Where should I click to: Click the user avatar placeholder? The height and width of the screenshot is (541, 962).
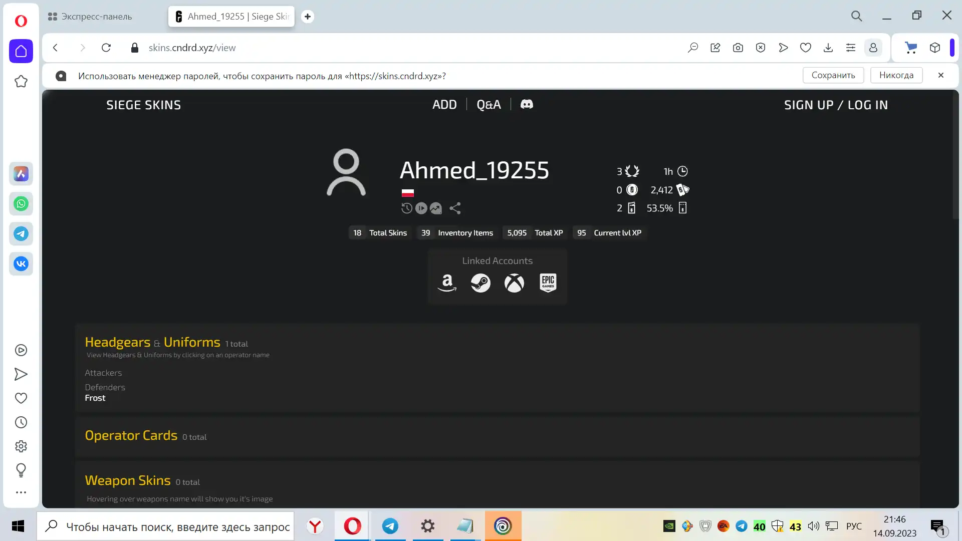pos(346,172)
